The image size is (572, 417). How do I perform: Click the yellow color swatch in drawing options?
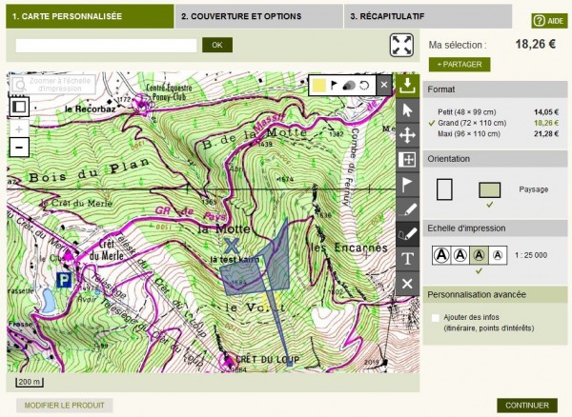click(319, 85)
